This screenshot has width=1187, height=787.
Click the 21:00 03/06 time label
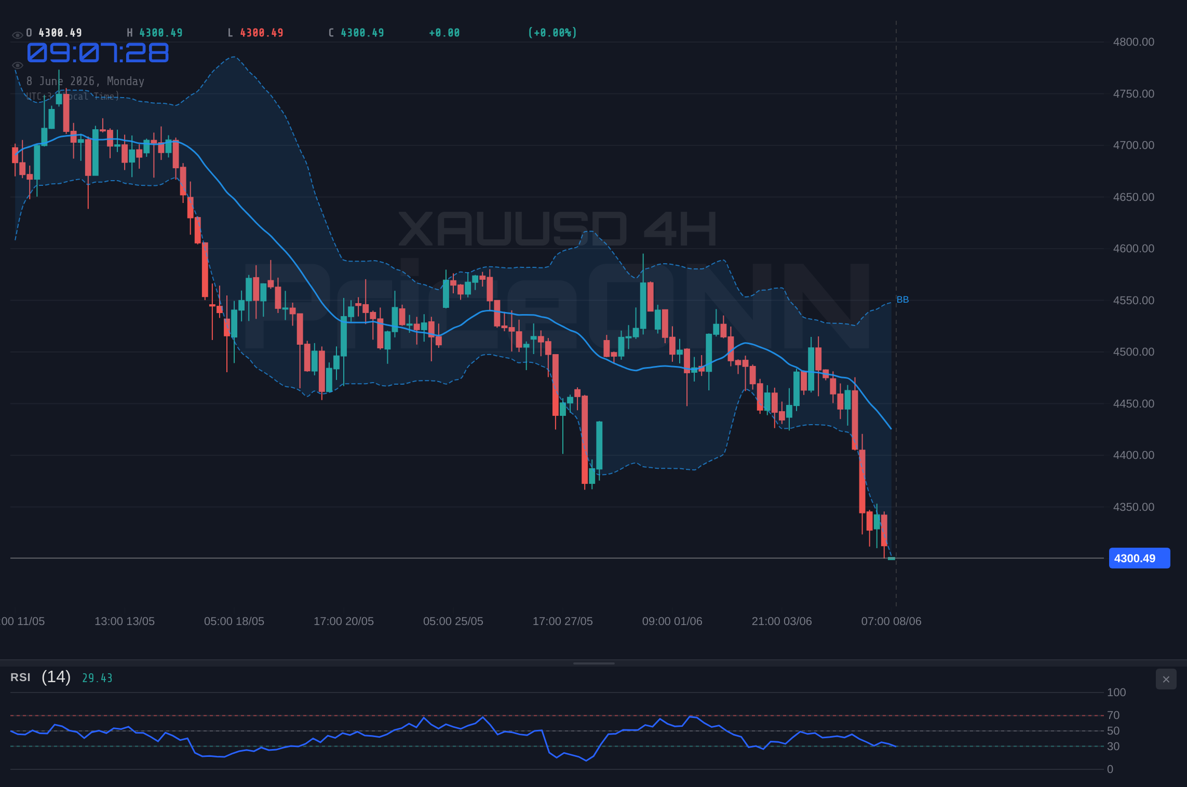[x=782, y=621]
